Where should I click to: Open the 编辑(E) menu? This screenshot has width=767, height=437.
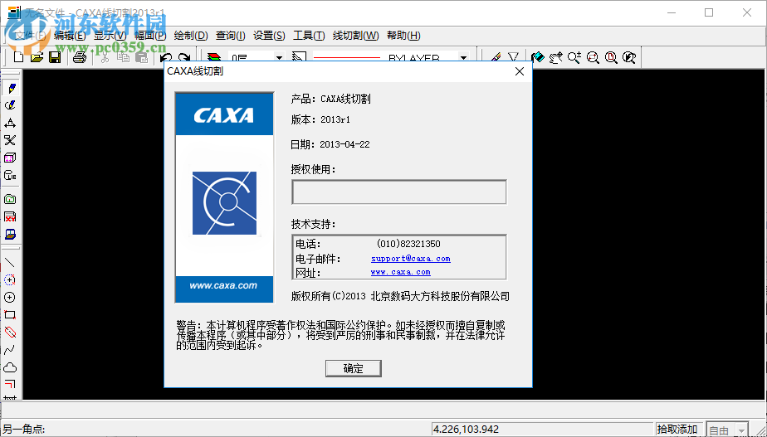tap(70, 36)
